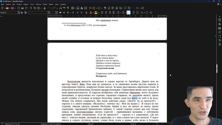
Task: Expand the Open folder dropdown arrow
Action: click(10, 8)
